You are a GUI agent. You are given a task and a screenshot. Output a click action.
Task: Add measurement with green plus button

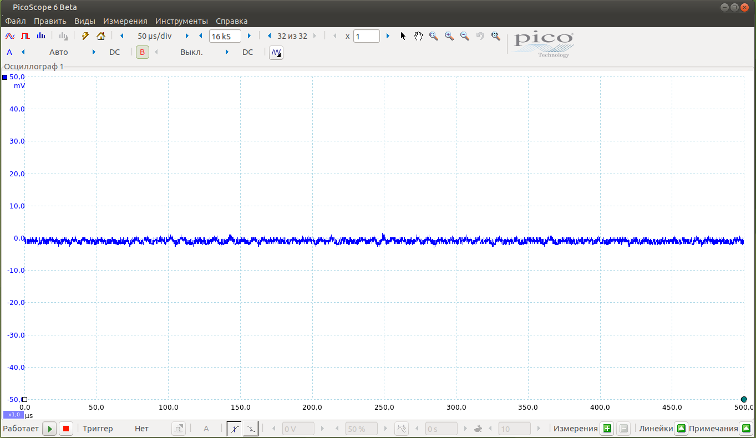(x=607, y=429)
